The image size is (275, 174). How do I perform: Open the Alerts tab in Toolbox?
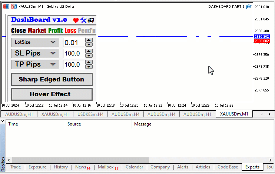pos(183,167)
